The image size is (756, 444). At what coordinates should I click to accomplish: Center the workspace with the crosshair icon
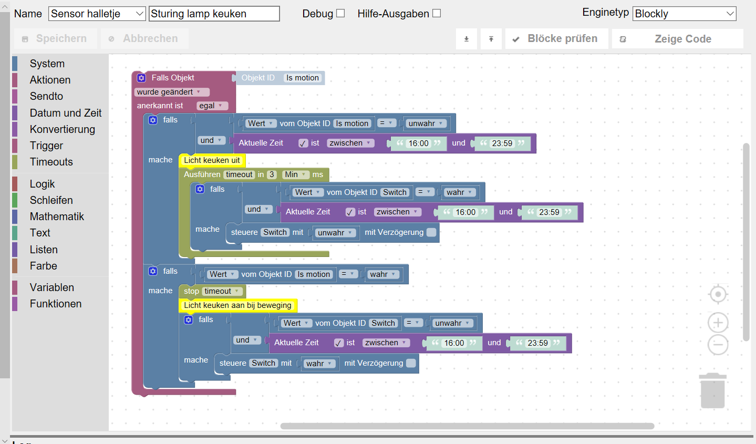pos(718,294)
